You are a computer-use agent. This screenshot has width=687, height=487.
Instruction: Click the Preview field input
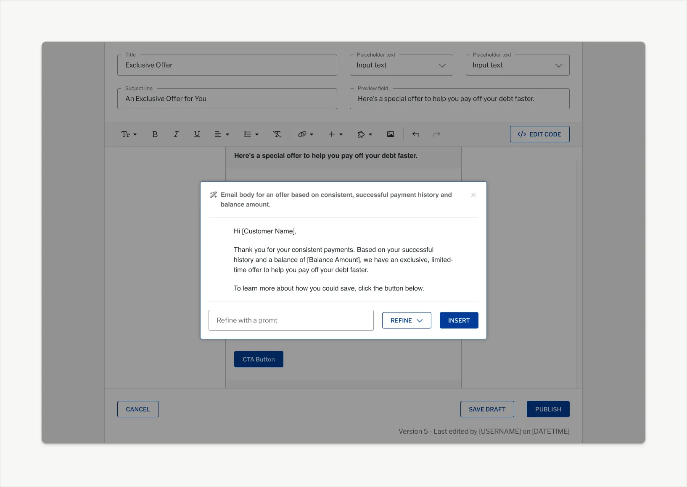pyautogui.click(x=460, y=99)
